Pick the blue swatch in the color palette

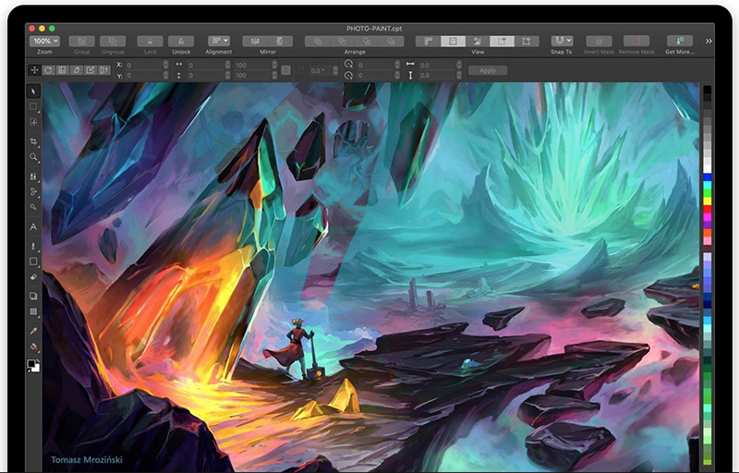point(708,177)
